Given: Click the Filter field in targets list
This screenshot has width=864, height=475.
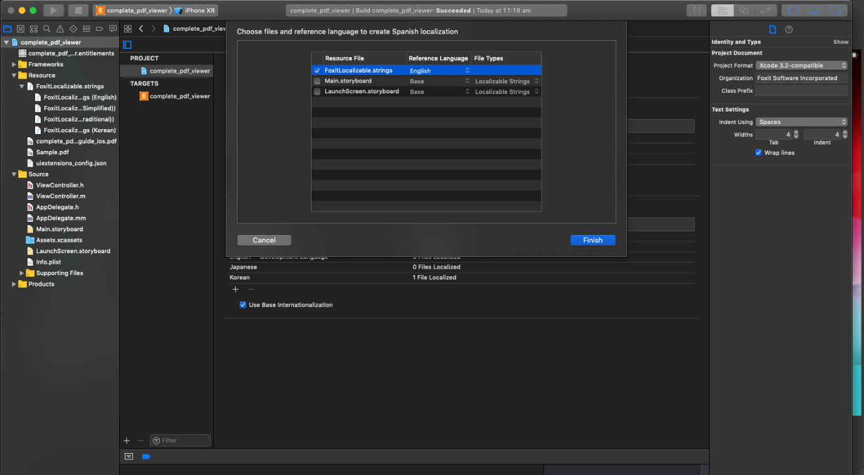Looking at the screenshot, I should click(x=181, y=441).
